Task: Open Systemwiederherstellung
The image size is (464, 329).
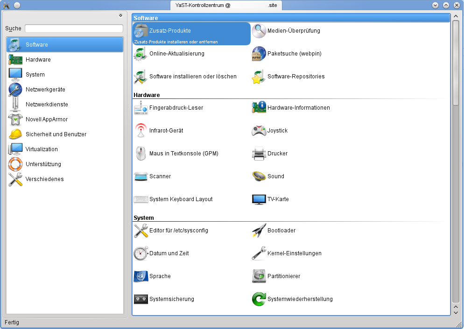Action: [x=292, y=299]
